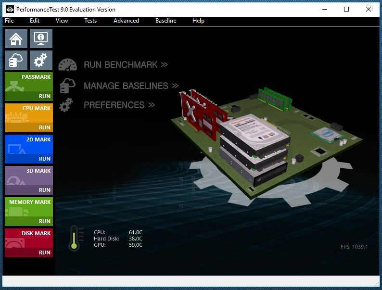Screen dimensions: 382x290
Task: Click the gears icon beside Preferences
Action: point(67,105)
